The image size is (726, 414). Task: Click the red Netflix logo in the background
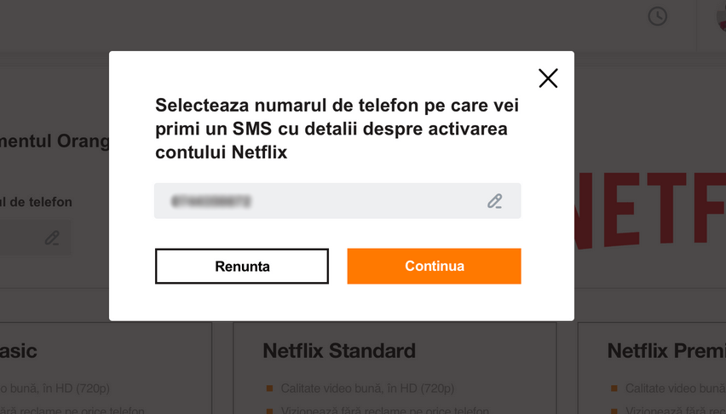click(650, 210)
